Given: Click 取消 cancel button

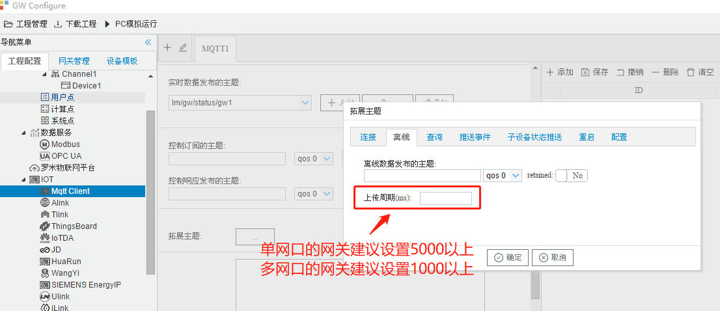Looking at the screenshot, I should (x=553, y=258).
